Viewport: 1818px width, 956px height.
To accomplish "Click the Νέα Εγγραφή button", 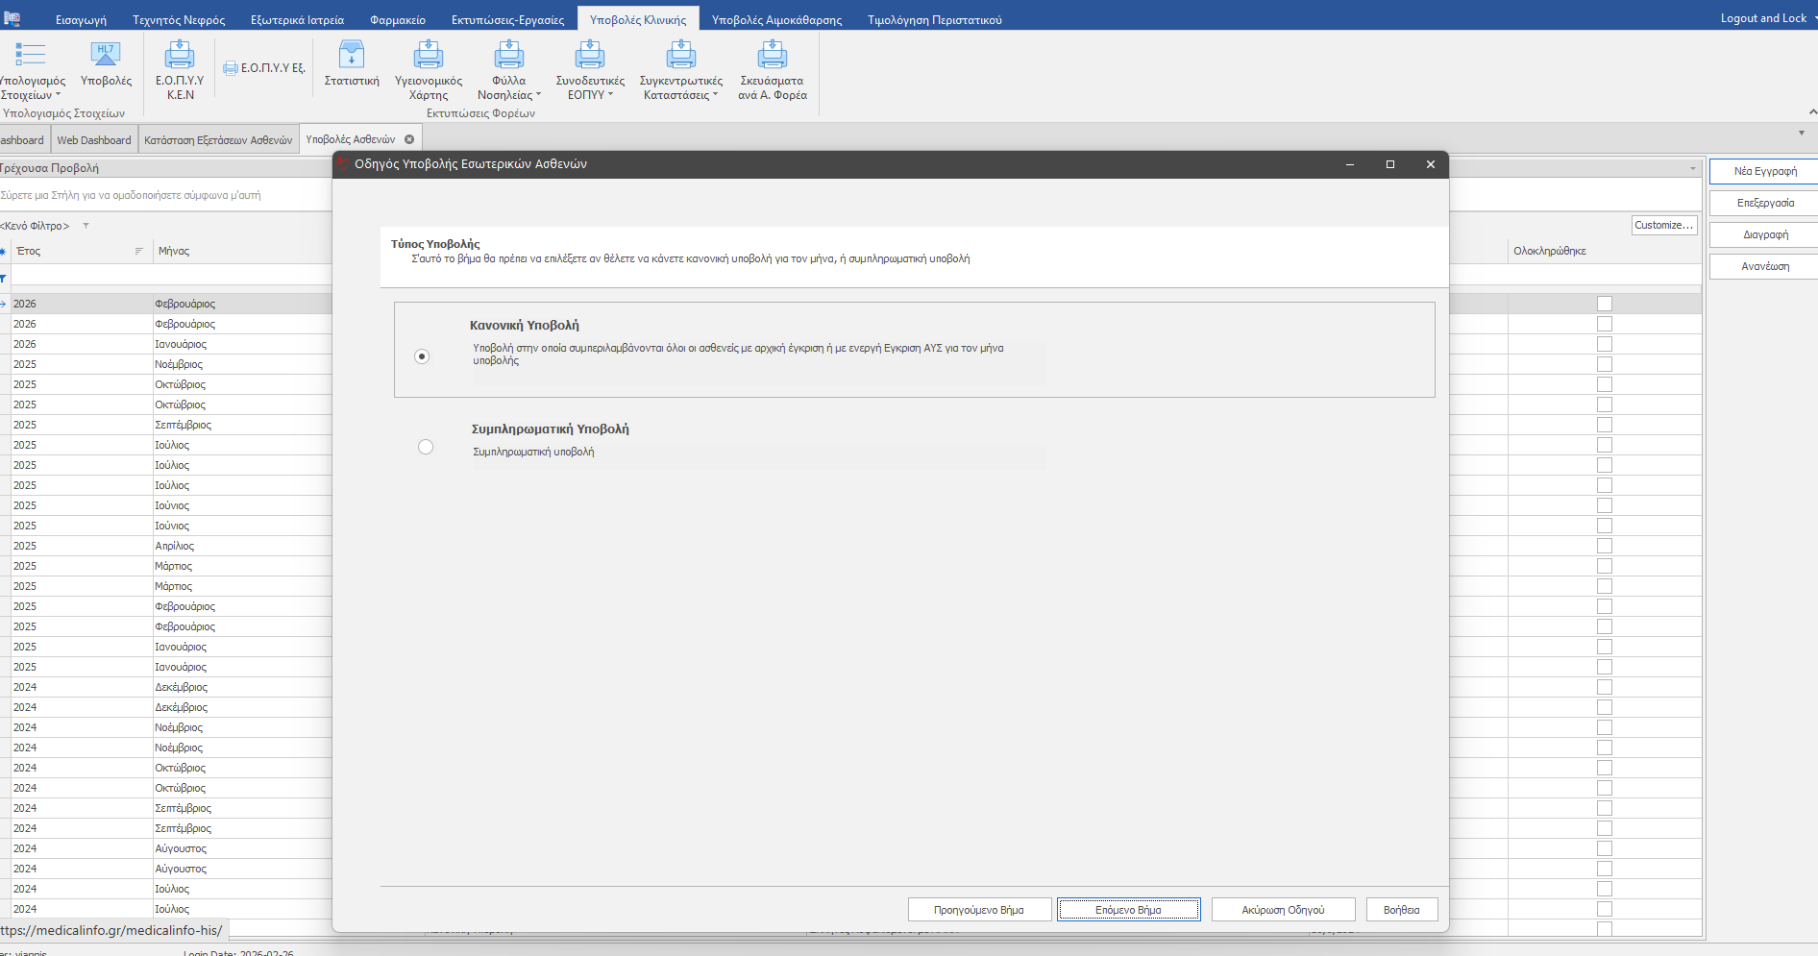I will tap(1764, 171).
